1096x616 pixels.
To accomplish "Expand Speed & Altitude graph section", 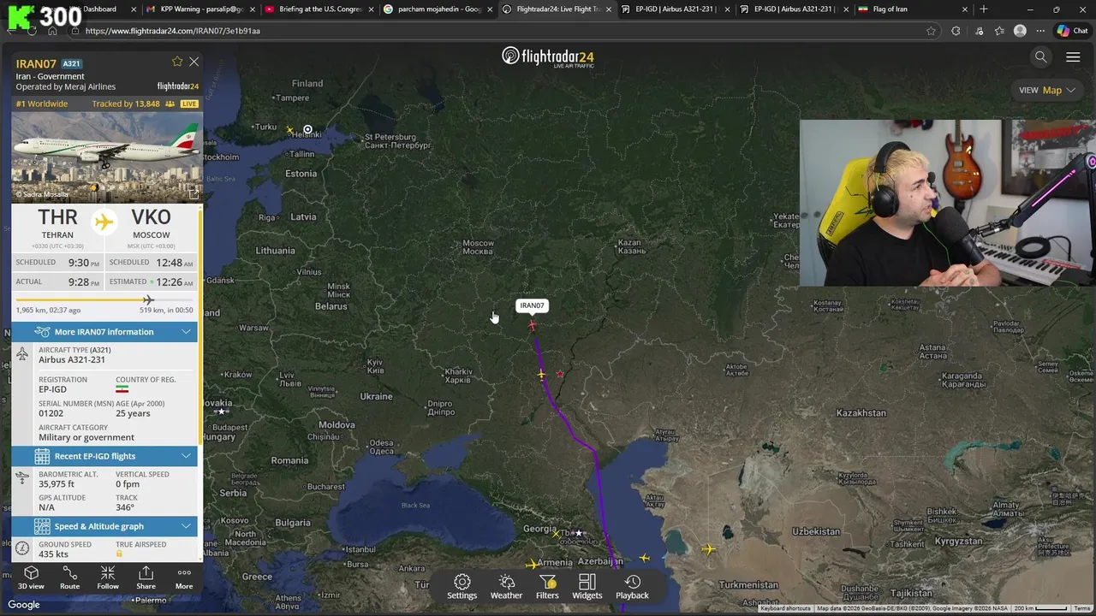I will click(104, 526).
